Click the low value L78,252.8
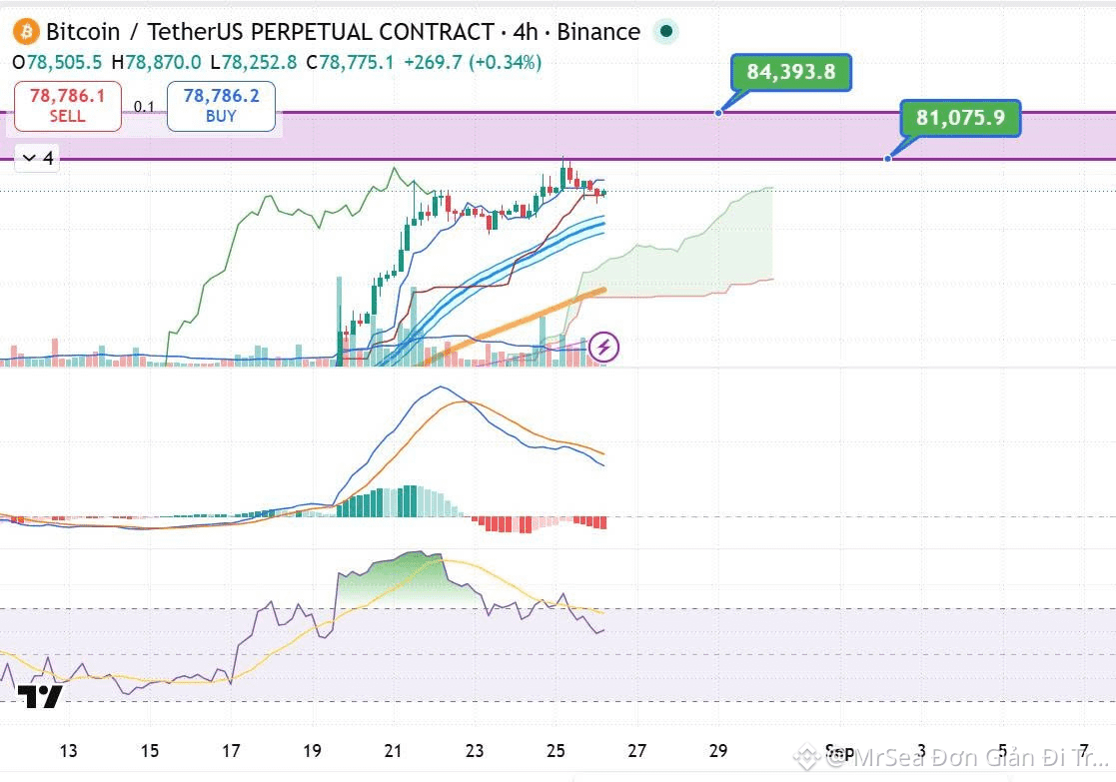The width and height of the screenshot is (1116, 782). click(x=254, y=63)
